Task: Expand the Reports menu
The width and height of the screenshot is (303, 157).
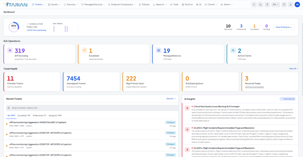Action: (160, 4)
